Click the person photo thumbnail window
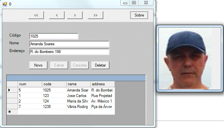 pos(190,58)
